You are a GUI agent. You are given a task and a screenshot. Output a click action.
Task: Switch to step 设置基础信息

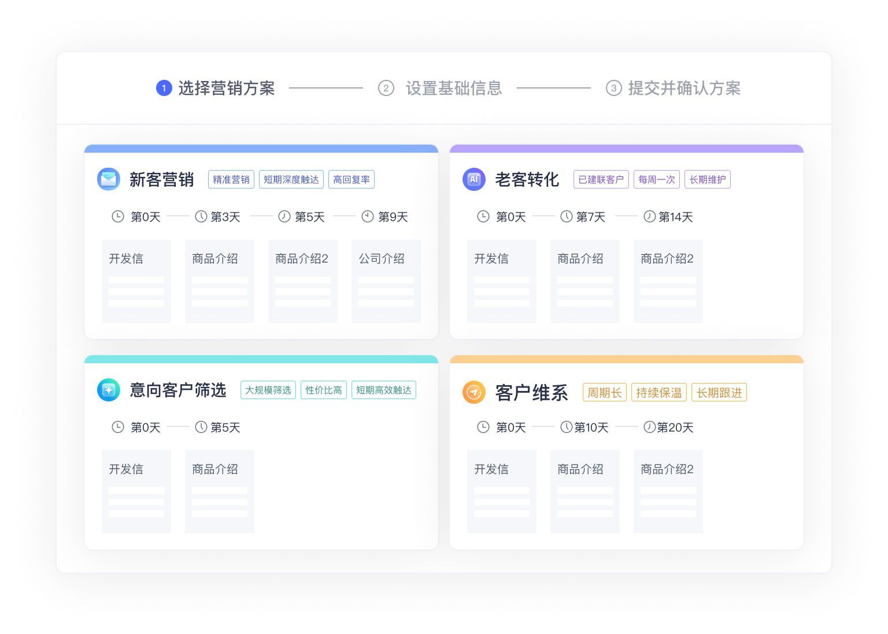[453, 88]
